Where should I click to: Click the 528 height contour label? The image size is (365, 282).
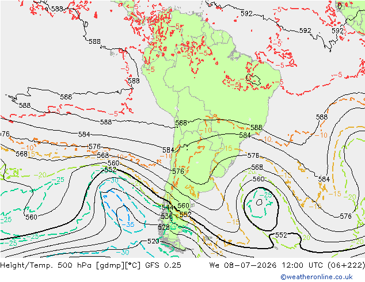(x=164, y=227)
